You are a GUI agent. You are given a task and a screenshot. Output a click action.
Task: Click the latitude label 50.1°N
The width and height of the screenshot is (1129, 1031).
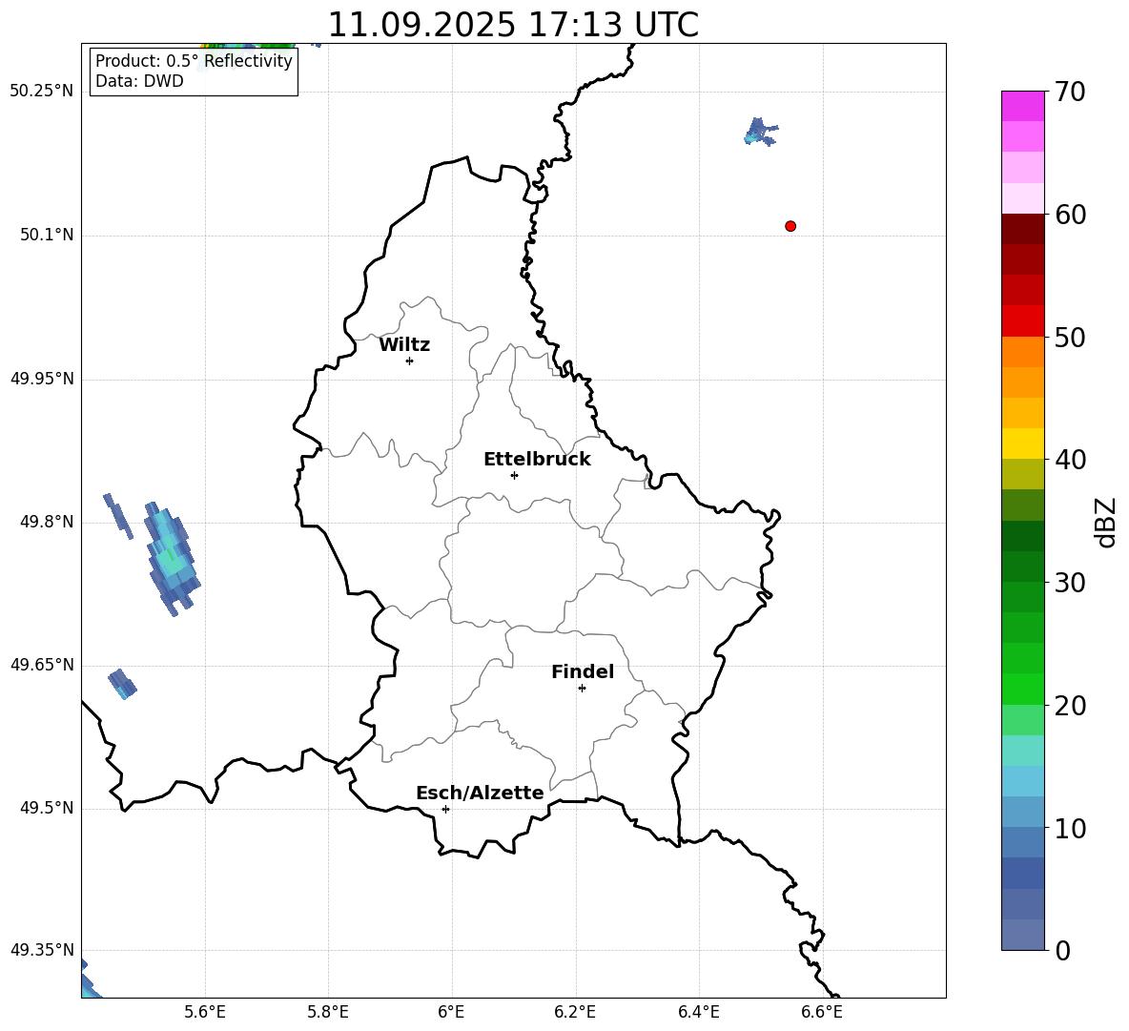[47, 235]
